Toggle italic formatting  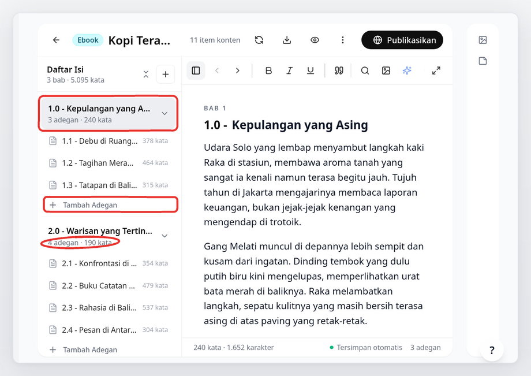pos(289,70)
